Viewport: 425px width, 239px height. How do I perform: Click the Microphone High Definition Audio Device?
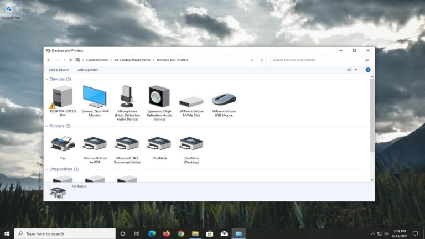(x=127, y=97)
